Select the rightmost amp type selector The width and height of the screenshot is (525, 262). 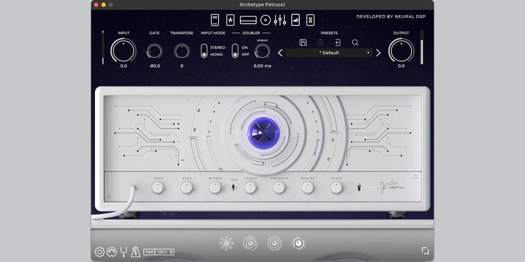tap(298, 243)
